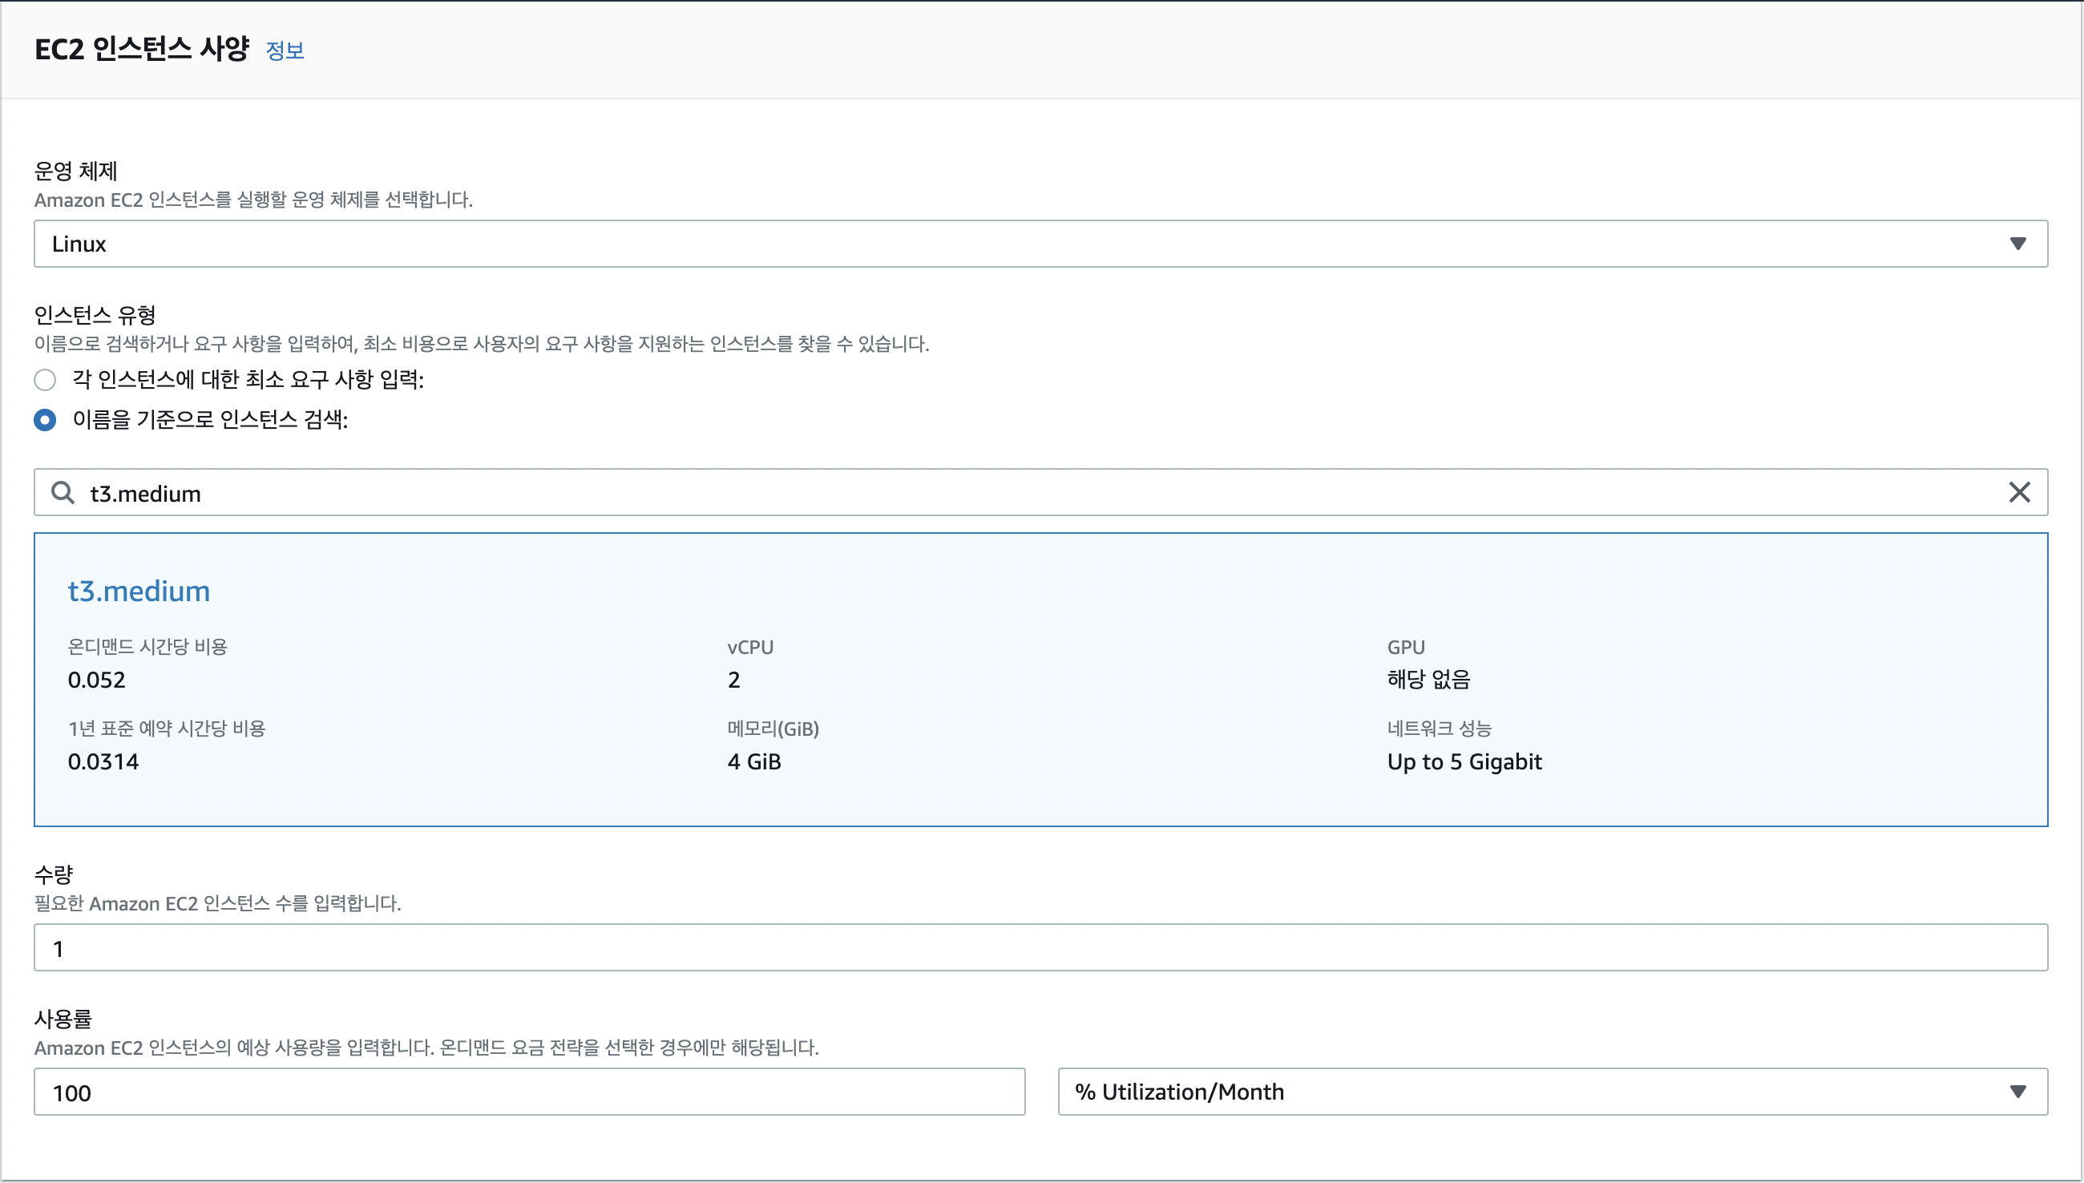Click the 수량 label
The height and width of the screenshot is (1183, 2084).
pyautogui.click(x=54, y=874)
